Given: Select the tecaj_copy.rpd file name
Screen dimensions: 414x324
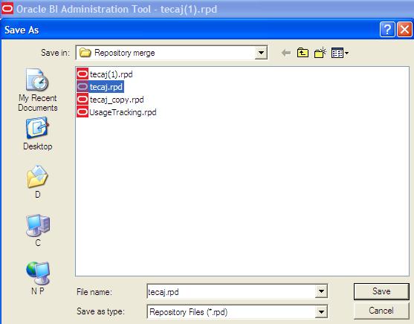Looking at the screenshot, I should (117, 100).
